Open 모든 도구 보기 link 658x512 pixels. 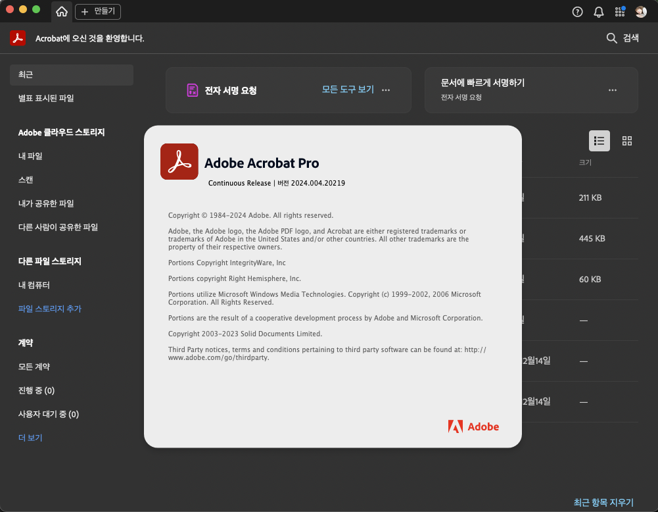pyautogui.click(x=348, y=90)
